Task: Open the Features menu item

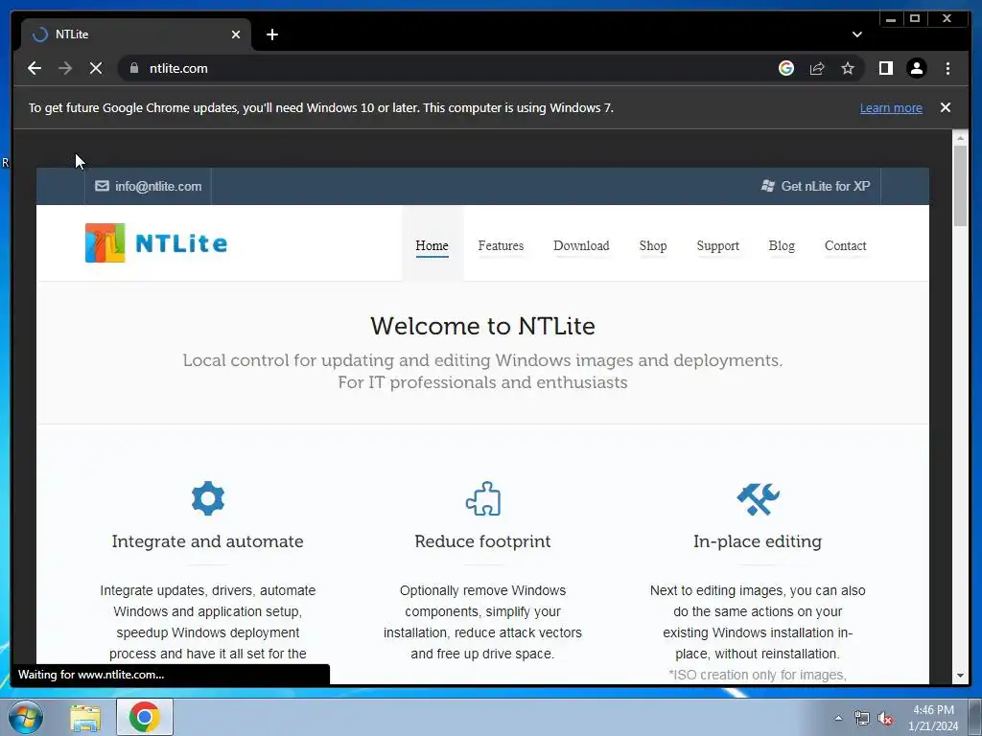Action: 501,246
